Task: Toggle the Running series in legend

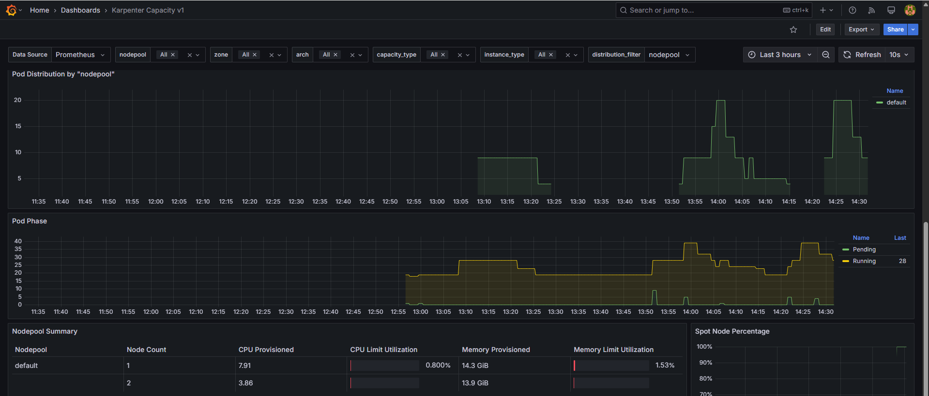Action: click(864, 261)
